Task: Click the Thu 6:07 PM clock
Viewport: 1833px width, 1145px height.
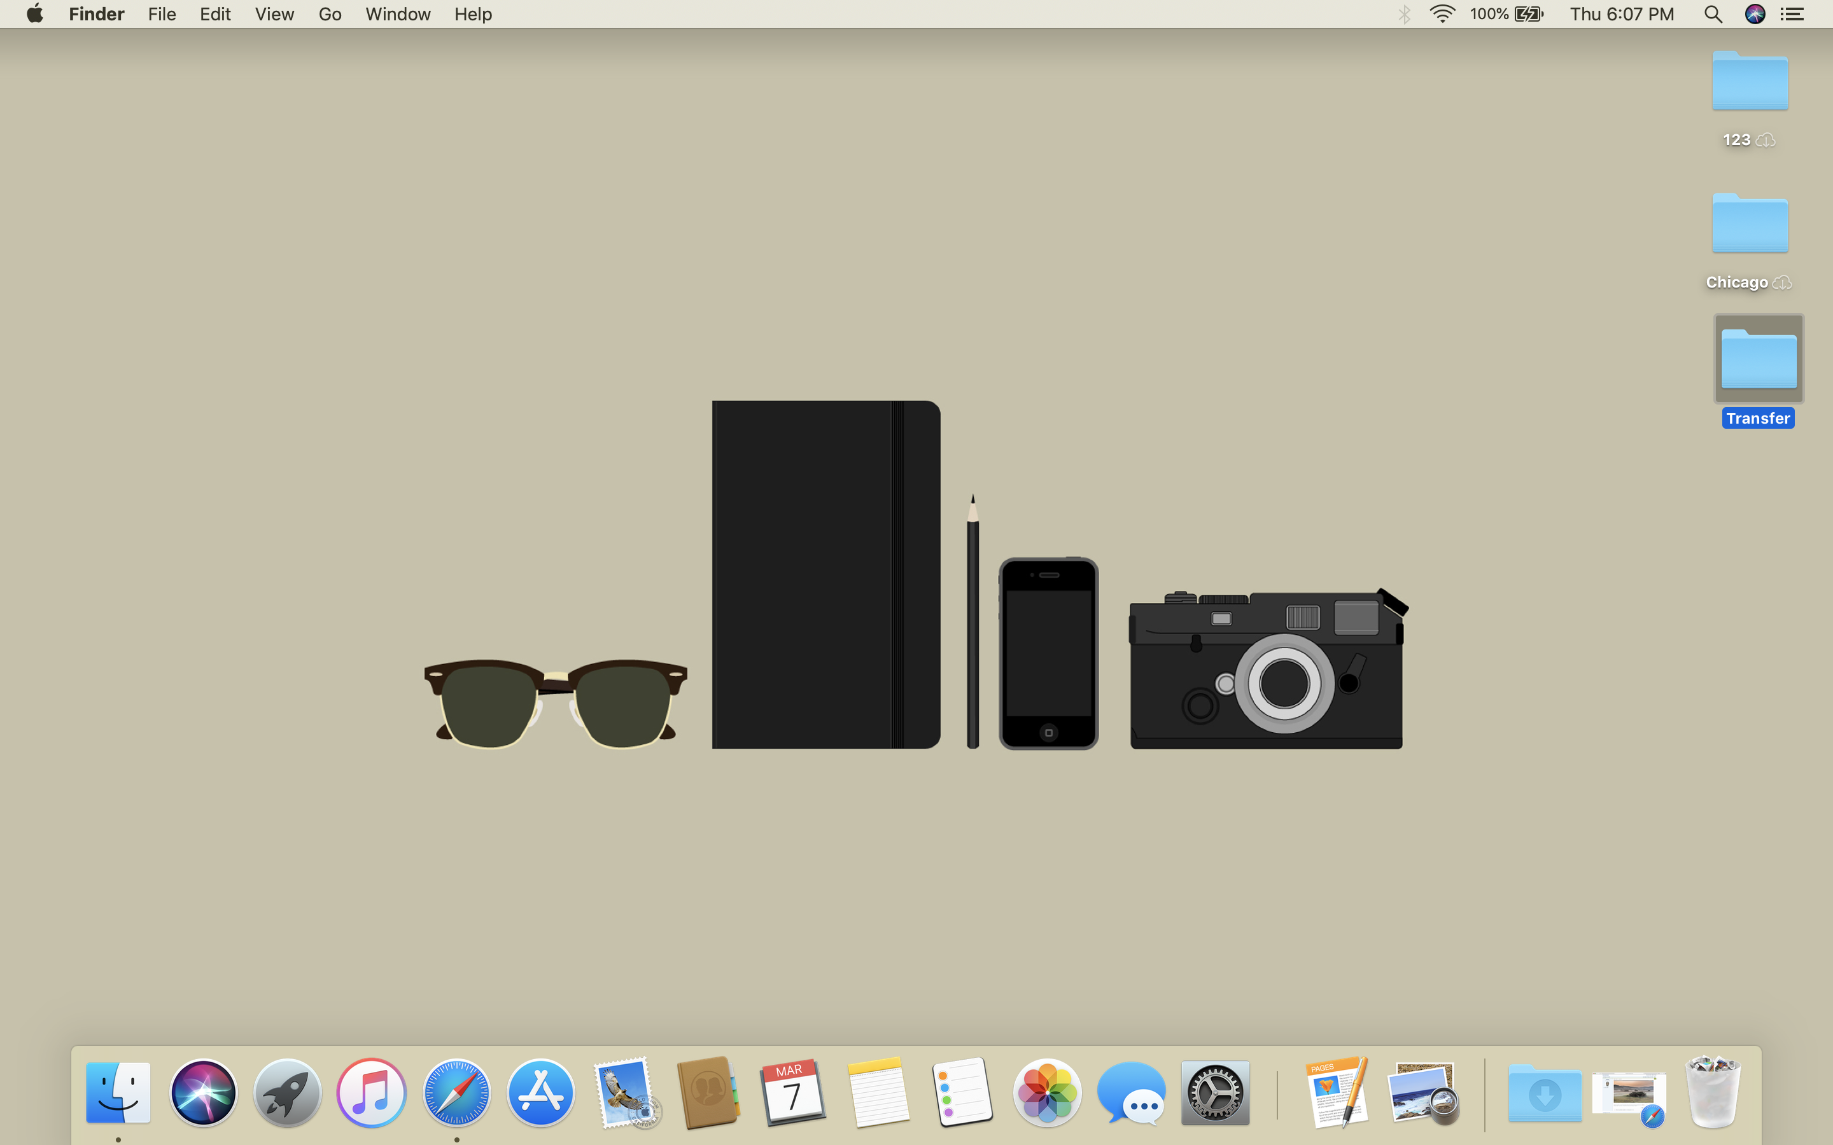Action: coord(1622,15)
